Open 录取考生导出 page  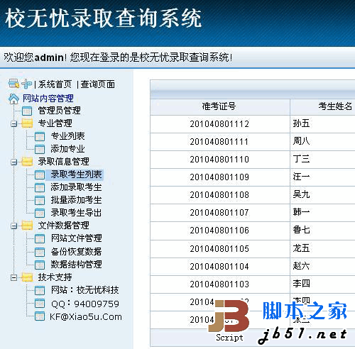point(76,213)
